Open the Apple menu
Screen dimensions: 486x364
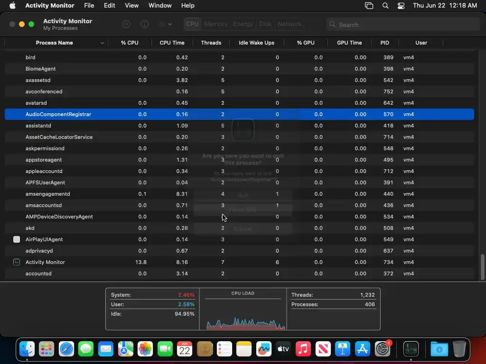[12, 6]
